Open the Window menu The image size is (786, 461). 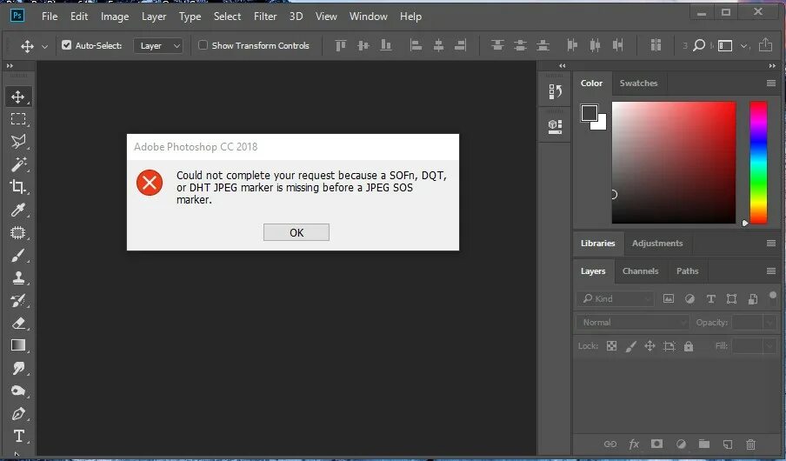[x=369, y=17]
